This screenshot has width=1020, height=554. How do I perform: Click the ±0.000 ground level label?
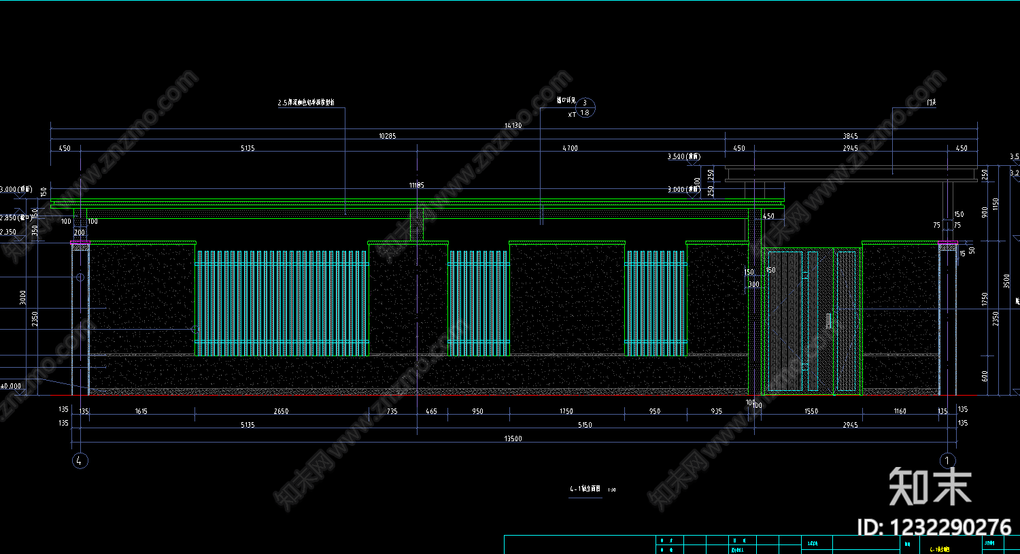click(11, 386)
